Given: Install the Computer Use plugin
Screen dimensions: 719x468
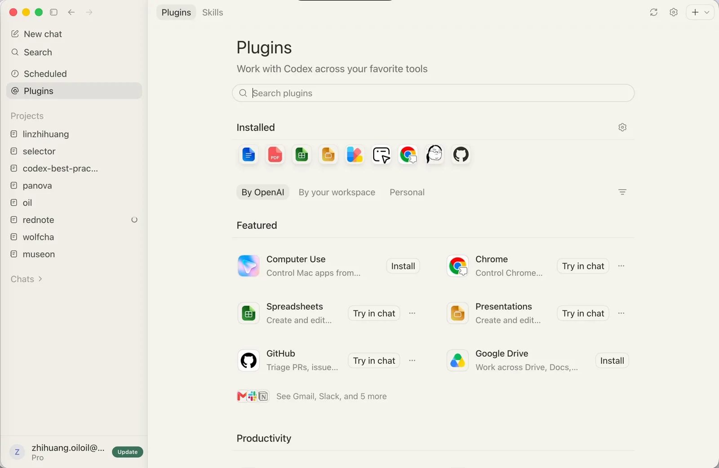Looking at the screenshot, I should 403,266.
